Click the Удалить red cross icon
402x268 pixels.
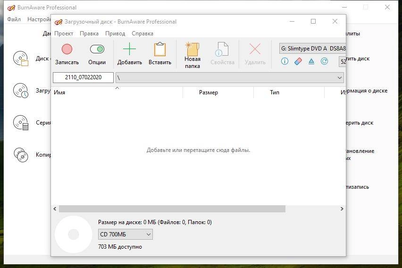[255, 49]
